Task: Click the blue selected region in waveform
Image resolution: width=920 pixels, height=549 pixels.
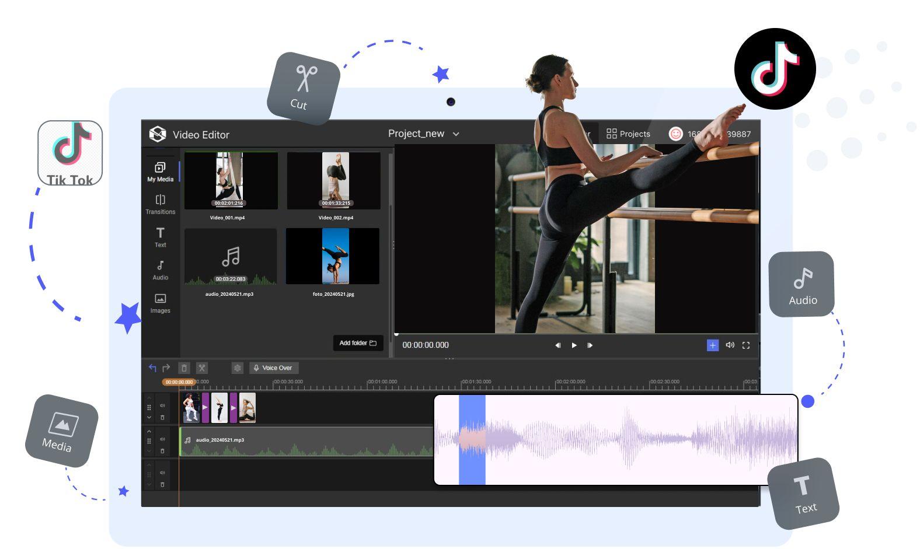Action: click(x=472, y=440)
